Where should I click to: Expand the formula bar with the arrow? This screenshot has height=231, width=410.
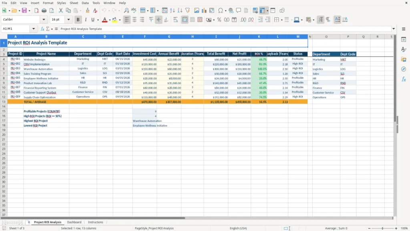394,29
